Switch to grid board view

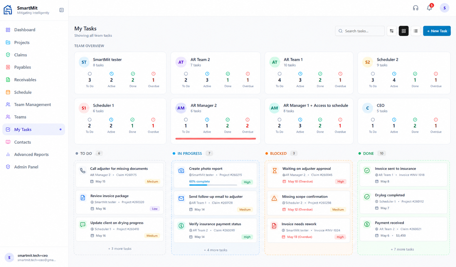(403, 31)
